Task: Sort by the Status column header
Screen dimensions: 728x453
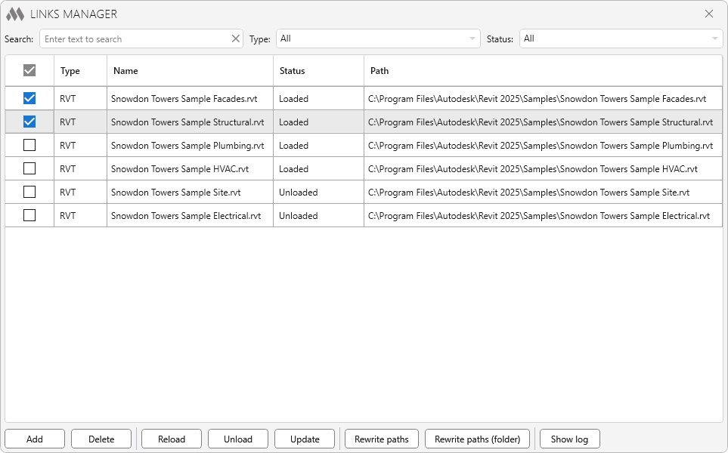Action: click(x=292, y=71)
